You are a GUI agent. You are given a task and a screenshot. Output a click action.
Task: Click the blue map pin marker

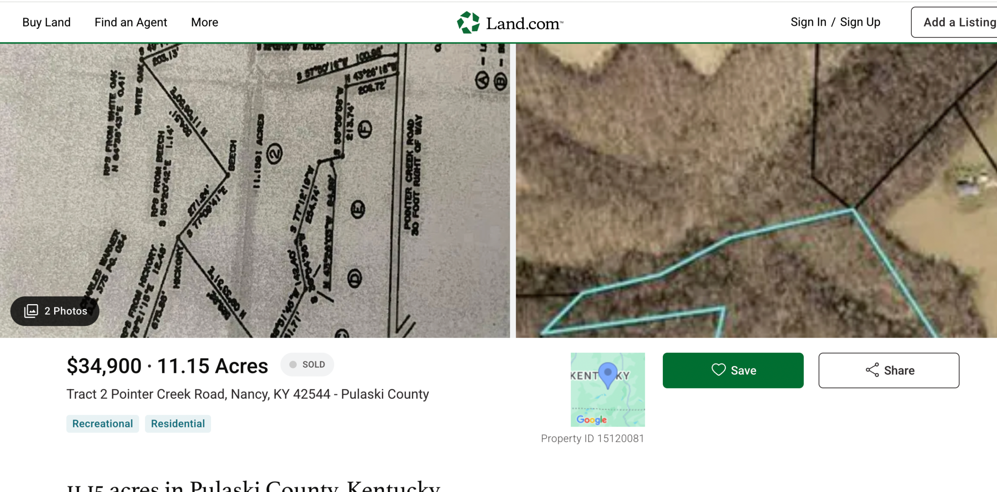click(x=608, y=375)
